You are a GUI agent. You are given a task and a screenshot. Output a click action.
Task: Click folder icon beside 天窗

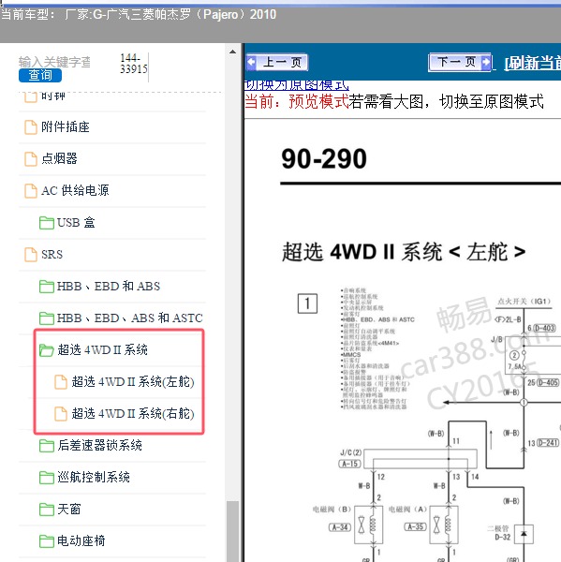tap(47, 510)
